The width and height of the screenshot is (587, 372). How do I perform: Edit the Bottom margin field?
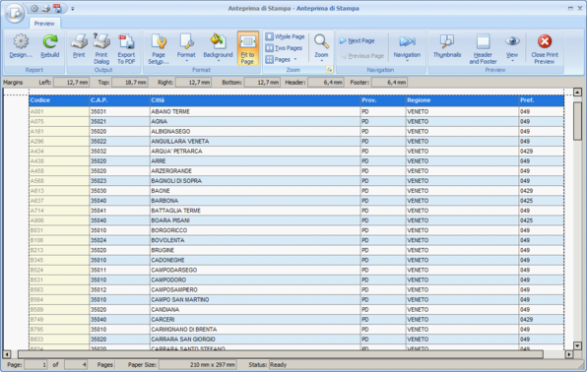tap(262, 83)
